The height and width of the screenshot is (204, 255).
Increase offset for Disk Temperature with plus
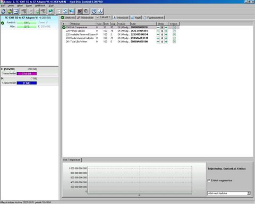coord(166,27)
